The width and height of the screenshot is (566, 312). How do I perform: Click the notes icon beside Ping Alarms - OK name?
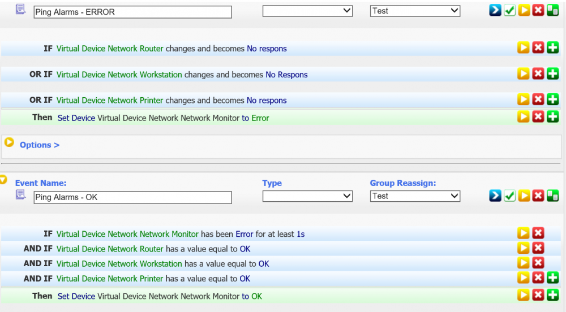(x=20, y=195)
